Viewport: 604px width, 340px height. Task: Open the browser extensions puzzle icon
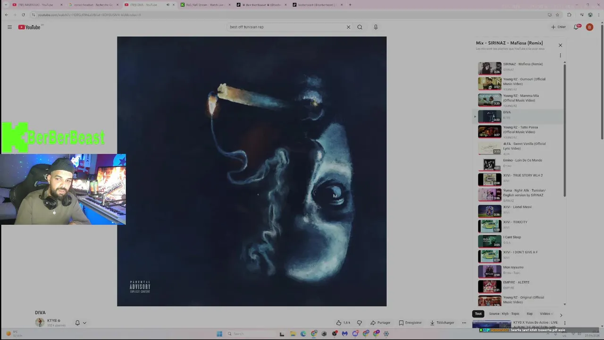pyautogui.click(x=569, y=15)
